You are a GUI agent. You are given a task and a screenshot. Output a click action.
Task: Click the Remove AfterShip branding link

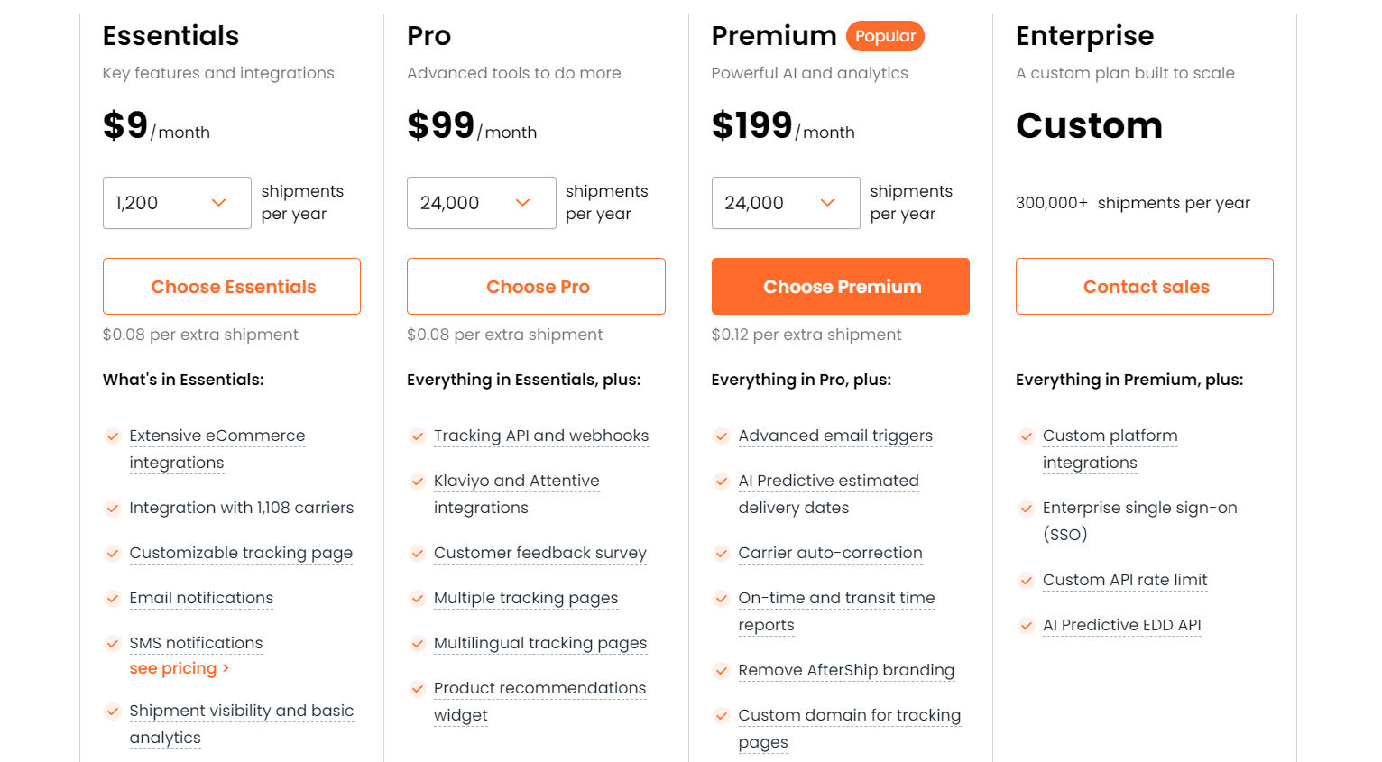(846, 670)
